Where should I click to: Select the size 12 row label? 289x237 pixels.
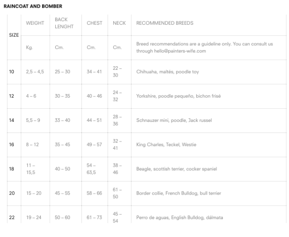coord(11,96)
